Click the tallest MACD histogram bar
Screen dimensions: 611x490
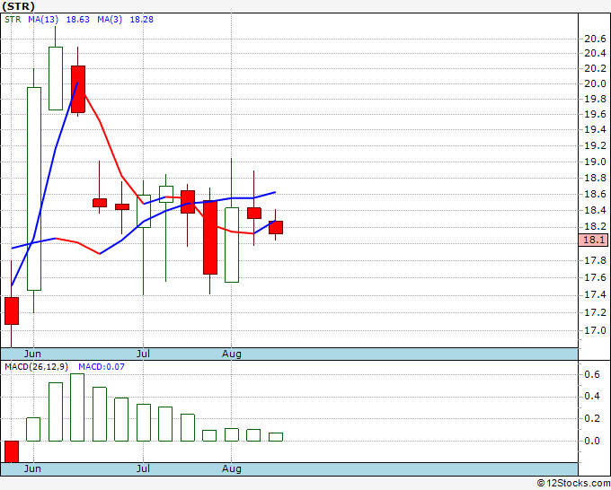click(x=77, y=407)
